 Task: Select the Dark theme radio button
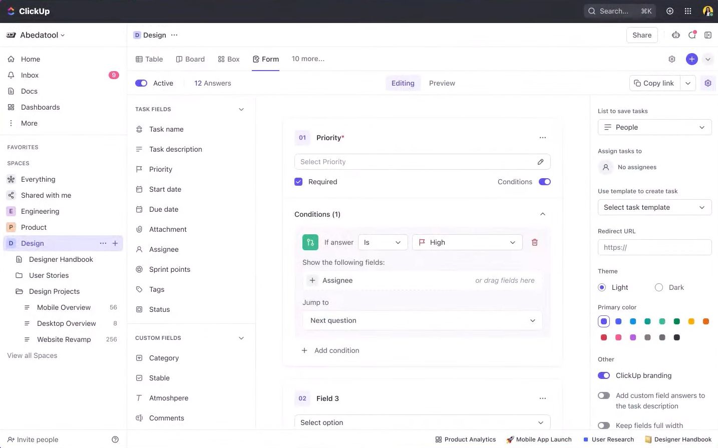[x=658, y=287]
